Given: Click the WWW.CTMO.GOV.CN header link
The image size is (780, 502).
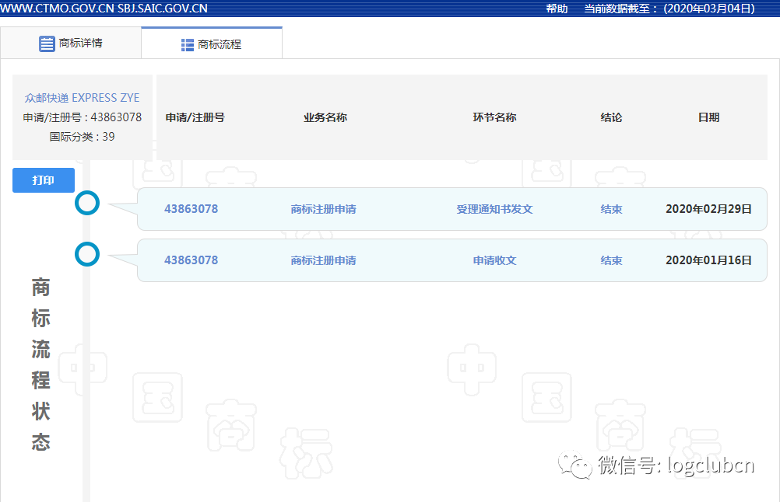Looking at the screenshot, I should (58, 8).
